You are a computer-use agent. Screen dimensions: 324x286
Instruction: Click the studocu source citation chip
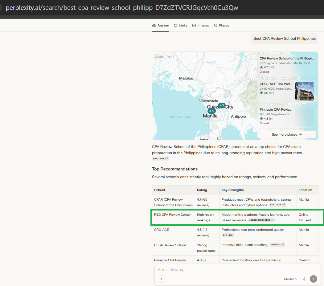pyautogui.click(x=277, y=245)
